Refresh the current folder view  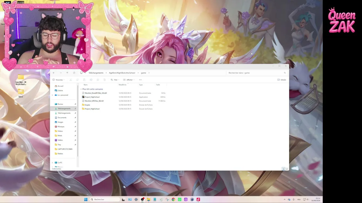coord(74,73)
